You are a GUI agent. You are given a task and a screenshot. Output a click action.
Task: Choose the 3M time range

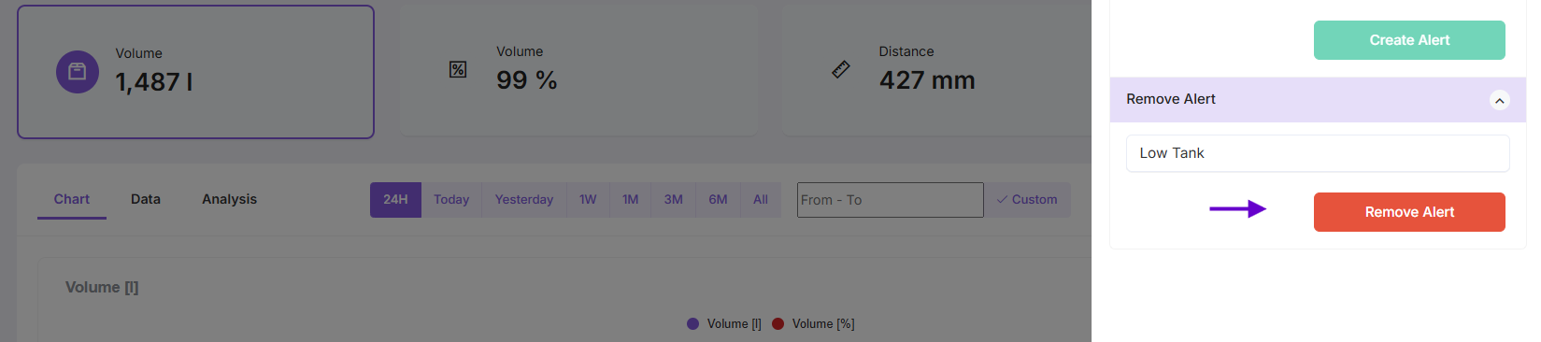(x=674, y=200)
